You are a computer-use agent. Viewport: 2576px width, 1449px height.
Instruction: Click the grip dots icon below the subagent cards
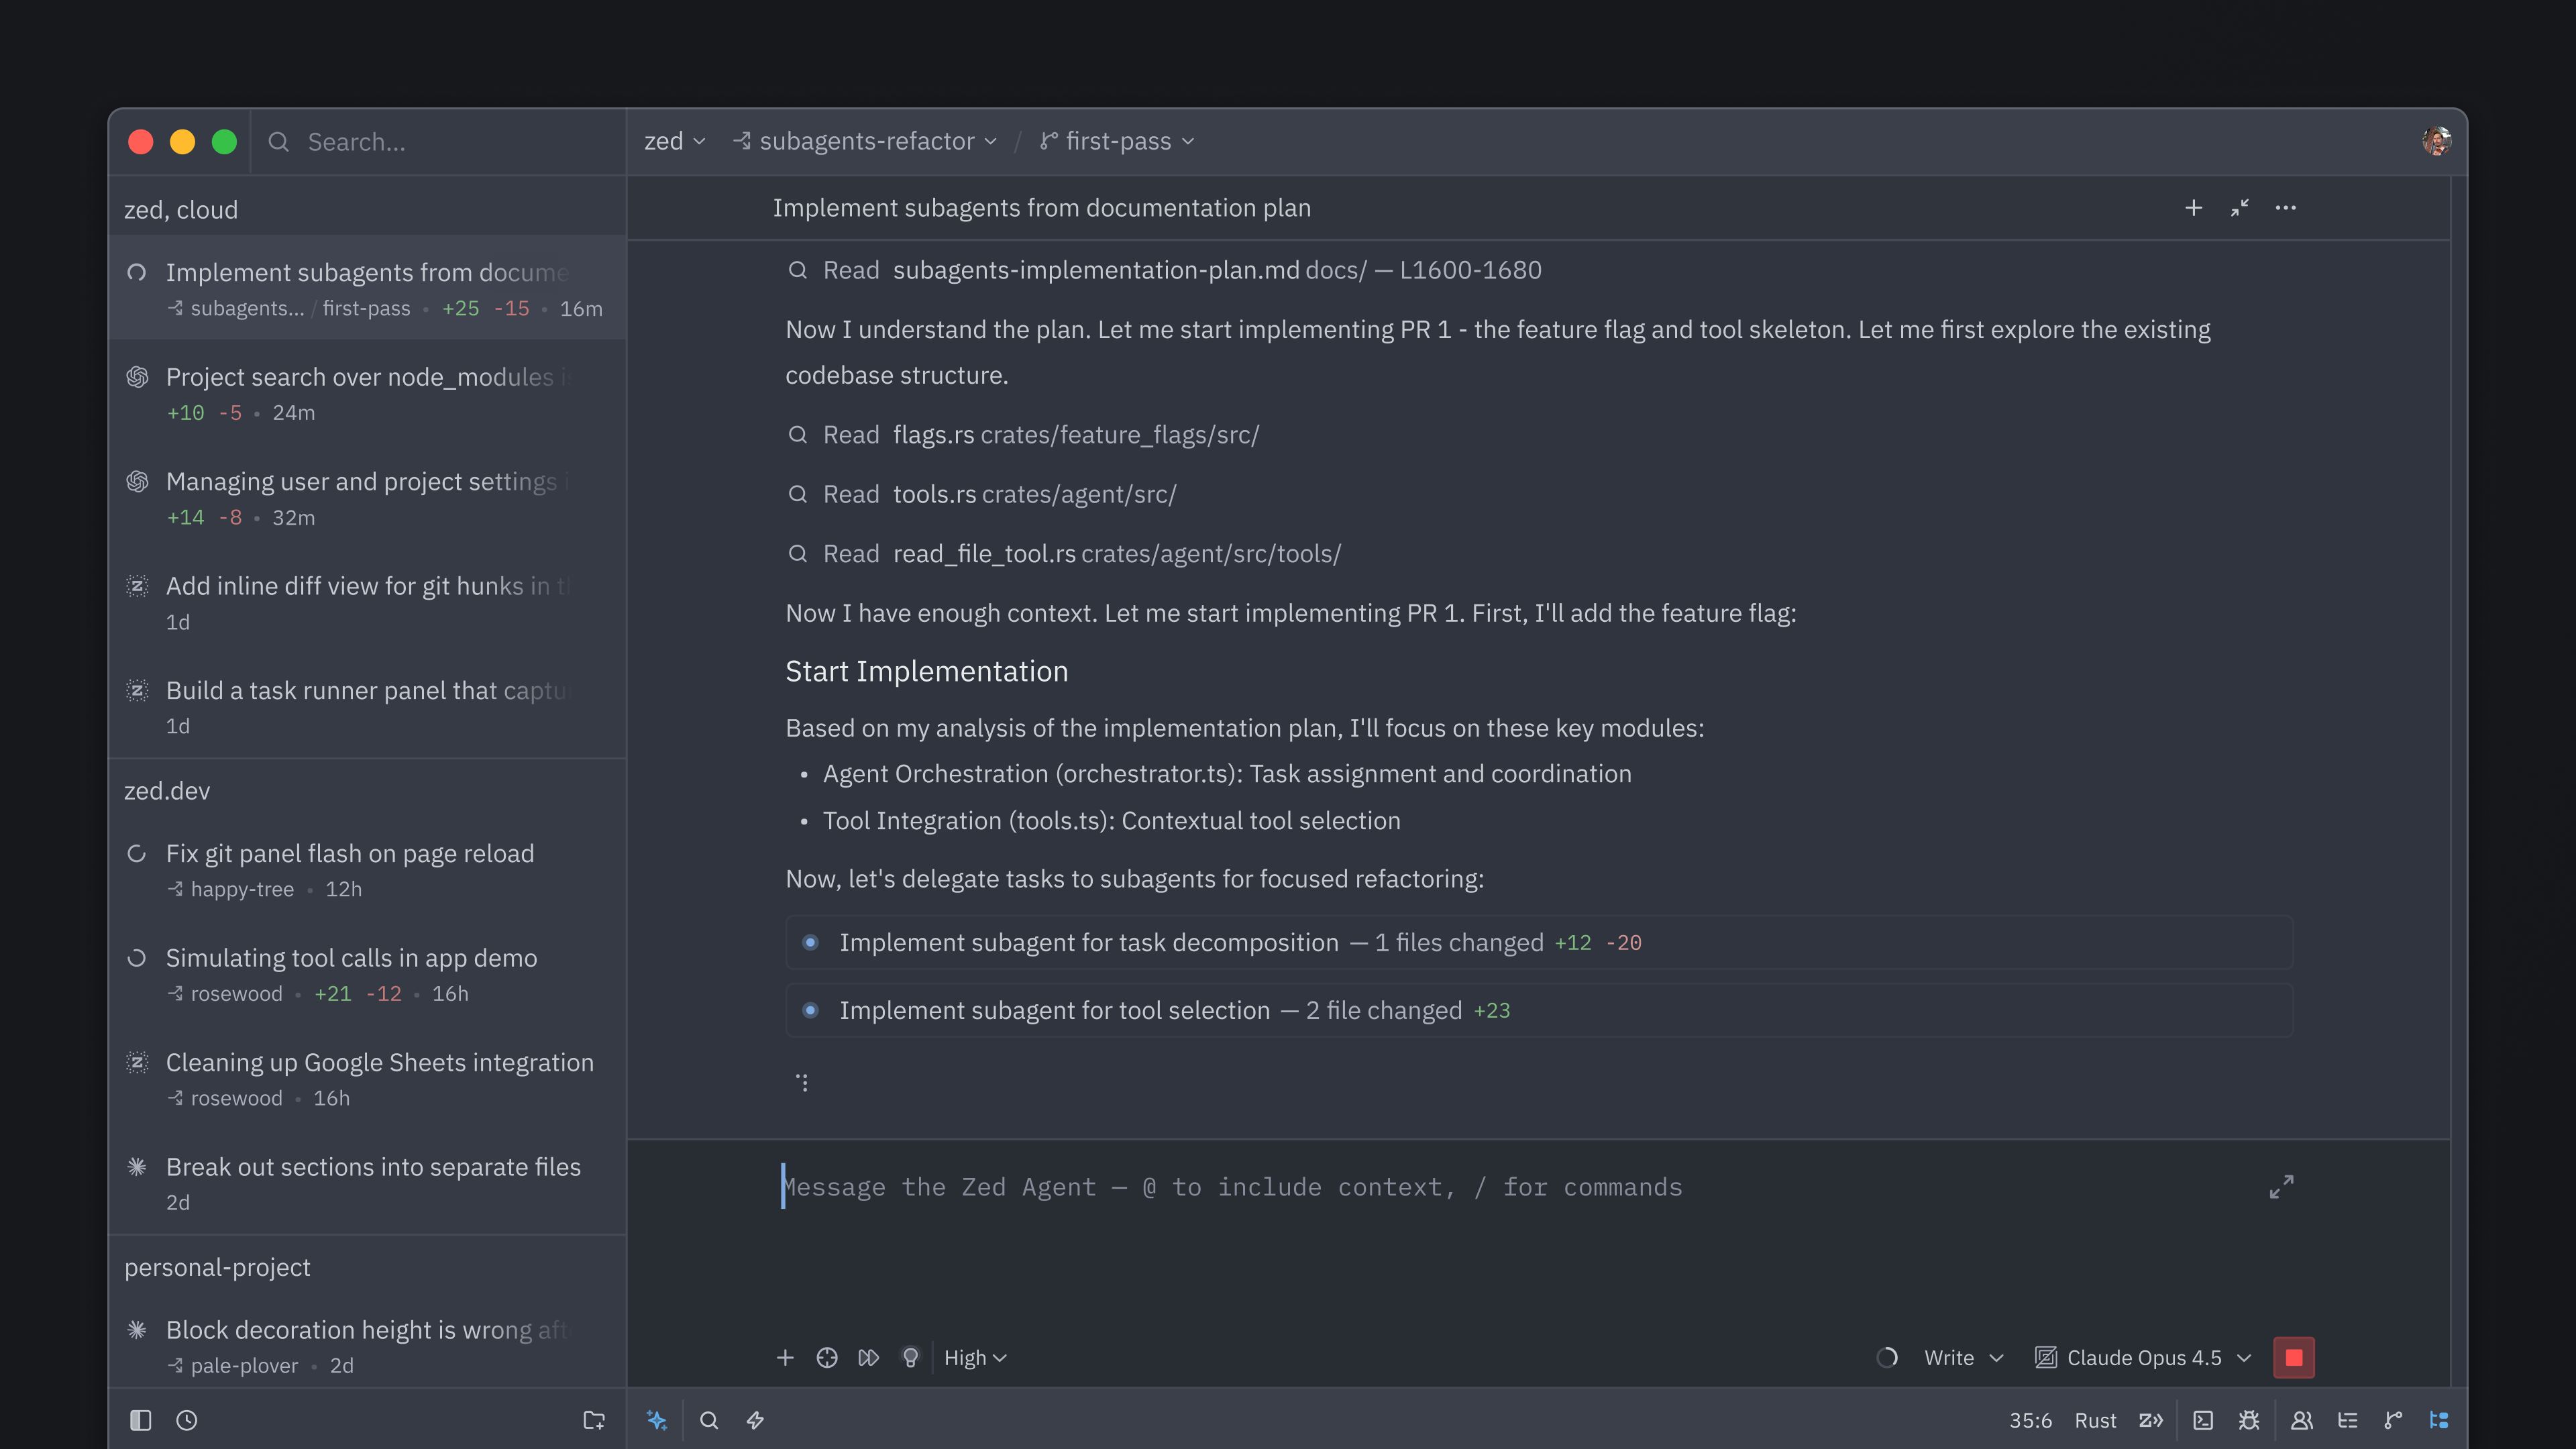click(802, 1083)
